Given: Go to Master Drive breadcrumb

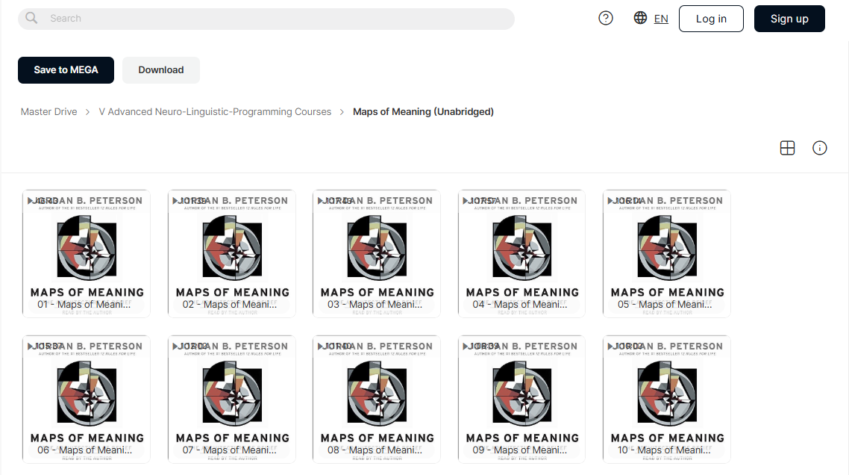Looking at the screenshot, I should click(x=48, y=112).
